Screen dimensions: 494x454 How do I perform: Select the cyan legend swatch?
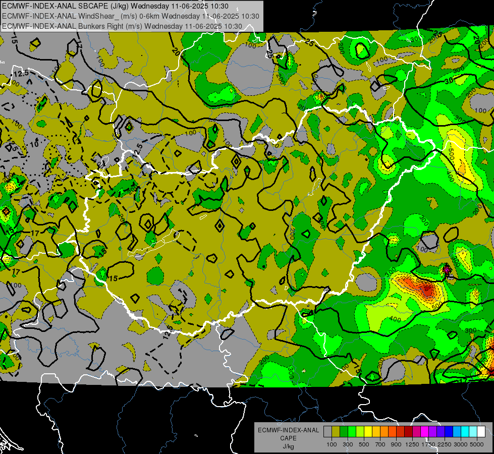[x=465, y=431]
